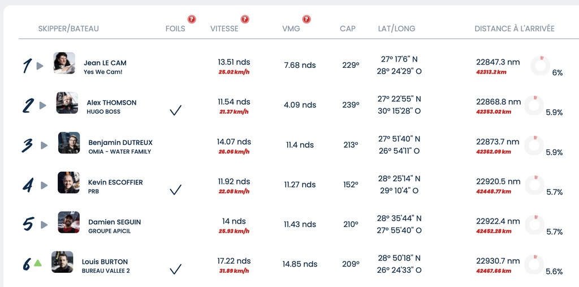Expand Alex THOMSON's row arrow

pos(43,105)
